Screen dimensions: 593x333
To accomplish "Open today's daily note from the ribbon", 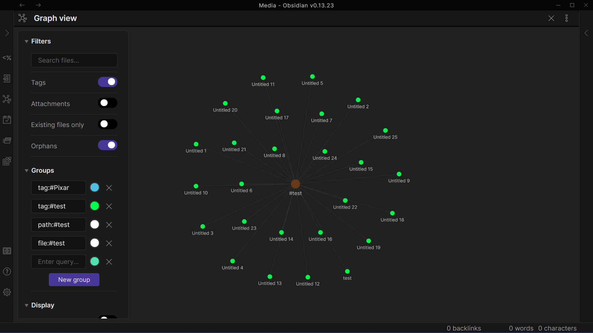I will (x=7, y=120).
